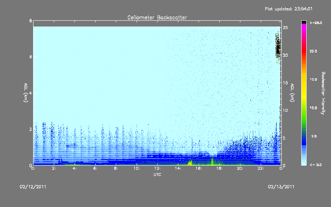Screen dimensions: 331x207
Task: Select the "6:" UTC hour tick
Action: tap(95, 168)
